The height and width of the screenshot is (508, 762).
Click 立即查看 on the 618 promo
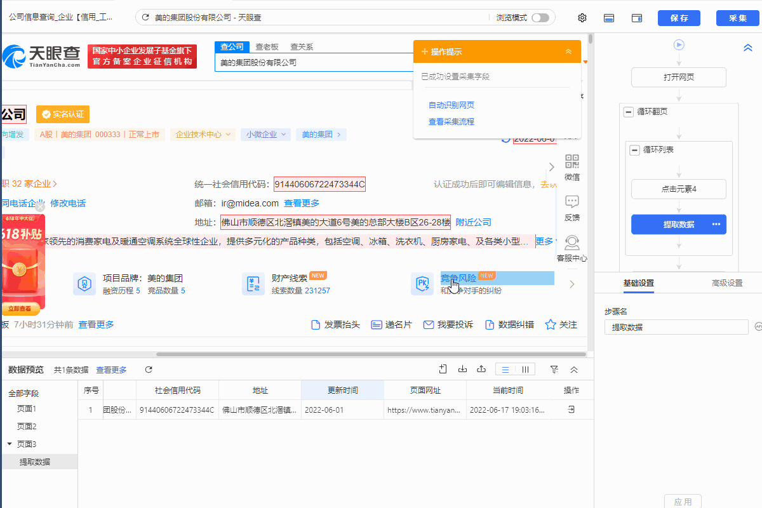[20, 309]
